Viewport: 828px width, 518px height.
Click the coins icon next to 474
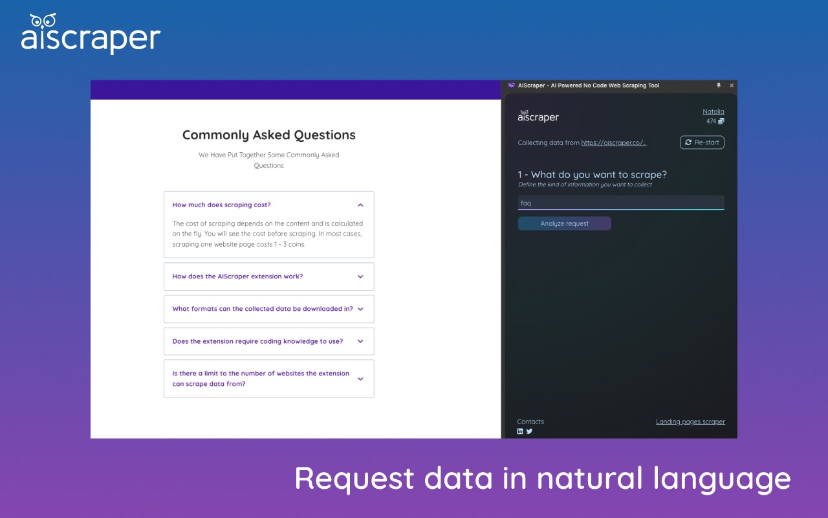[721, 121]
